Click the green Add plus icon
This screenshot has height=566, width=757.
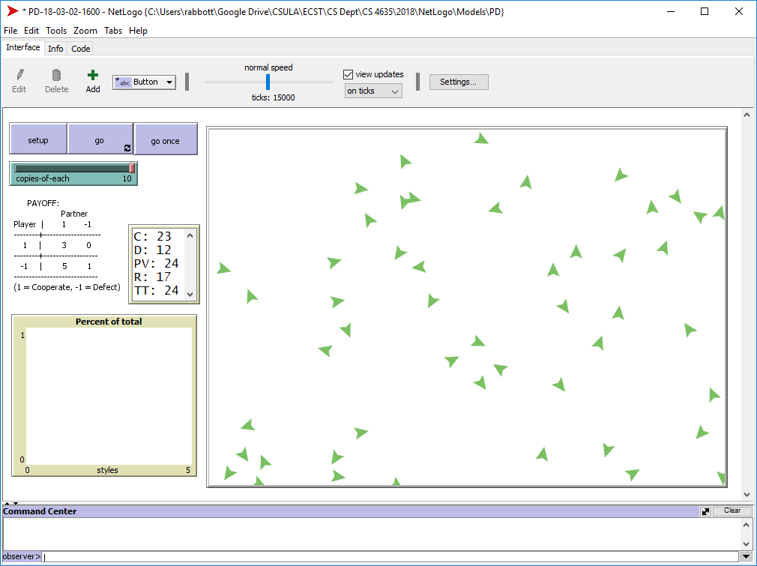pyautogui.click(x=93, y=75)
